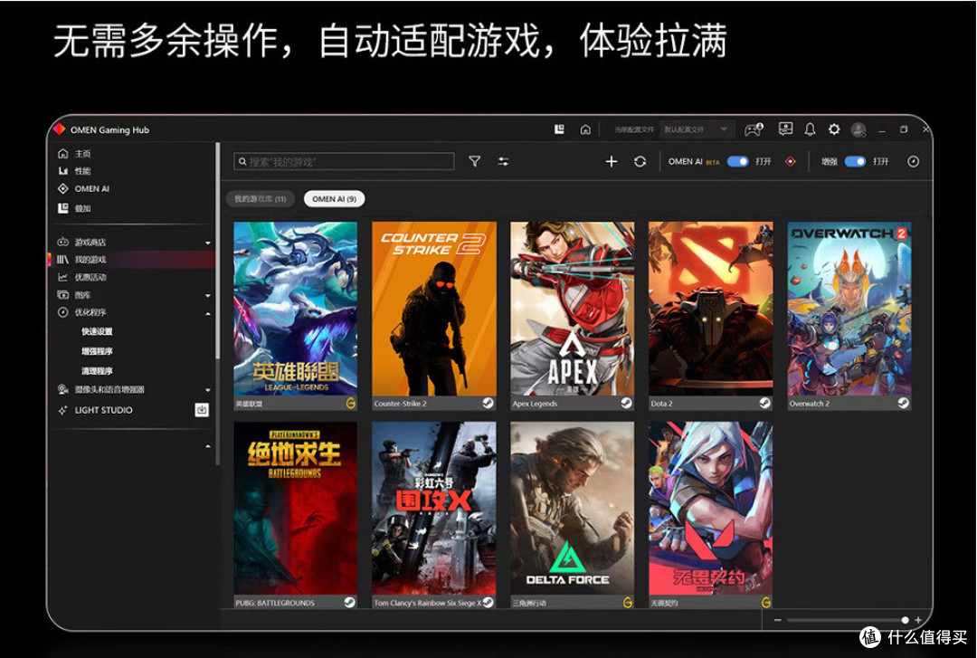
Task: Select the Rainbow Six Siege X card
Action: click(434, 515)
